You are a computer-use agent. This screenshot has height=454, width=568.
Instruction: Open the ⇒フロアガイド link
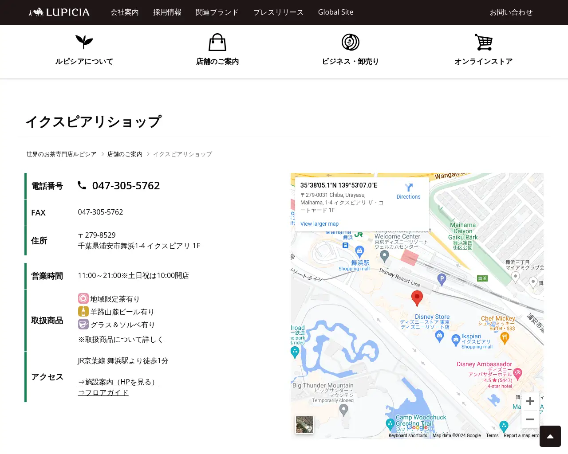click(103, 392)
